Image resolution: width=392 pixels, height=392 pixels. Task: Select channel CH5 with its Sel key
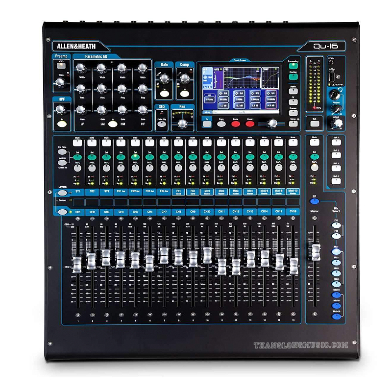click(x=135, y=157)
